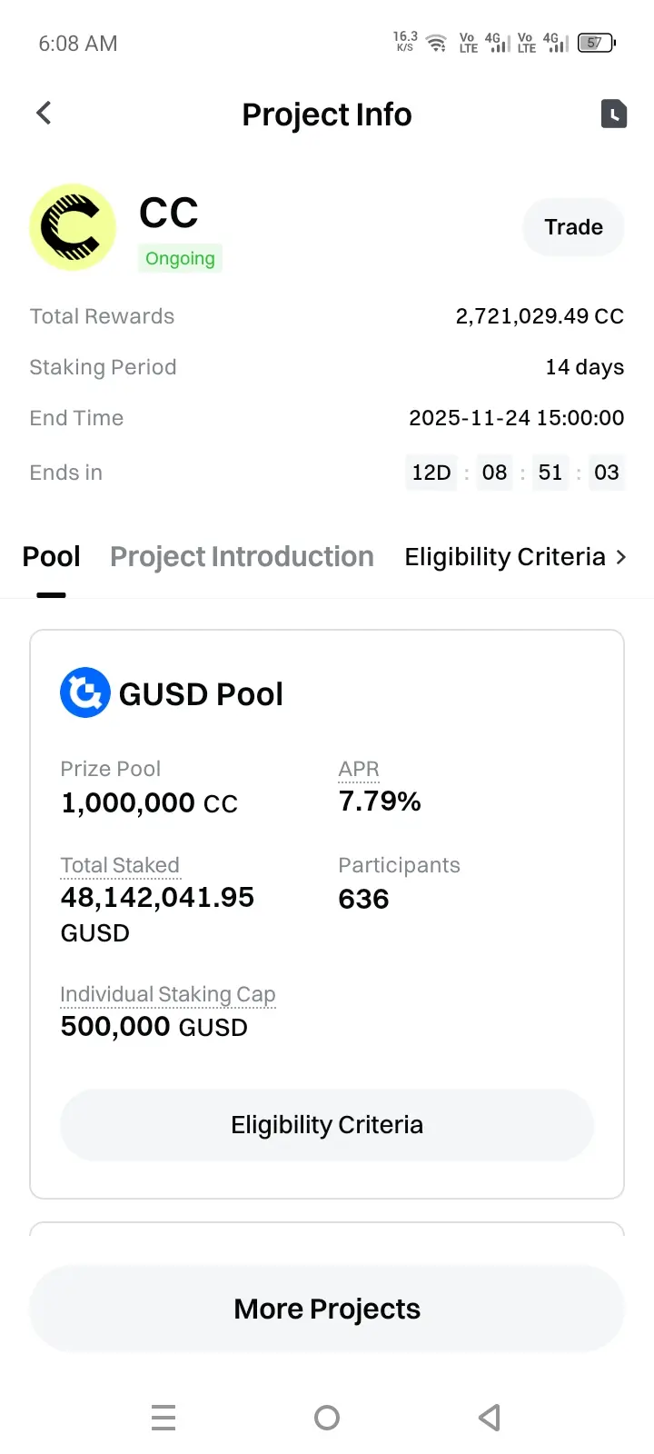This screenshot has width=654, height=1454.
Task: Tap the back arrow icon
Action: (x=44, y=114)
